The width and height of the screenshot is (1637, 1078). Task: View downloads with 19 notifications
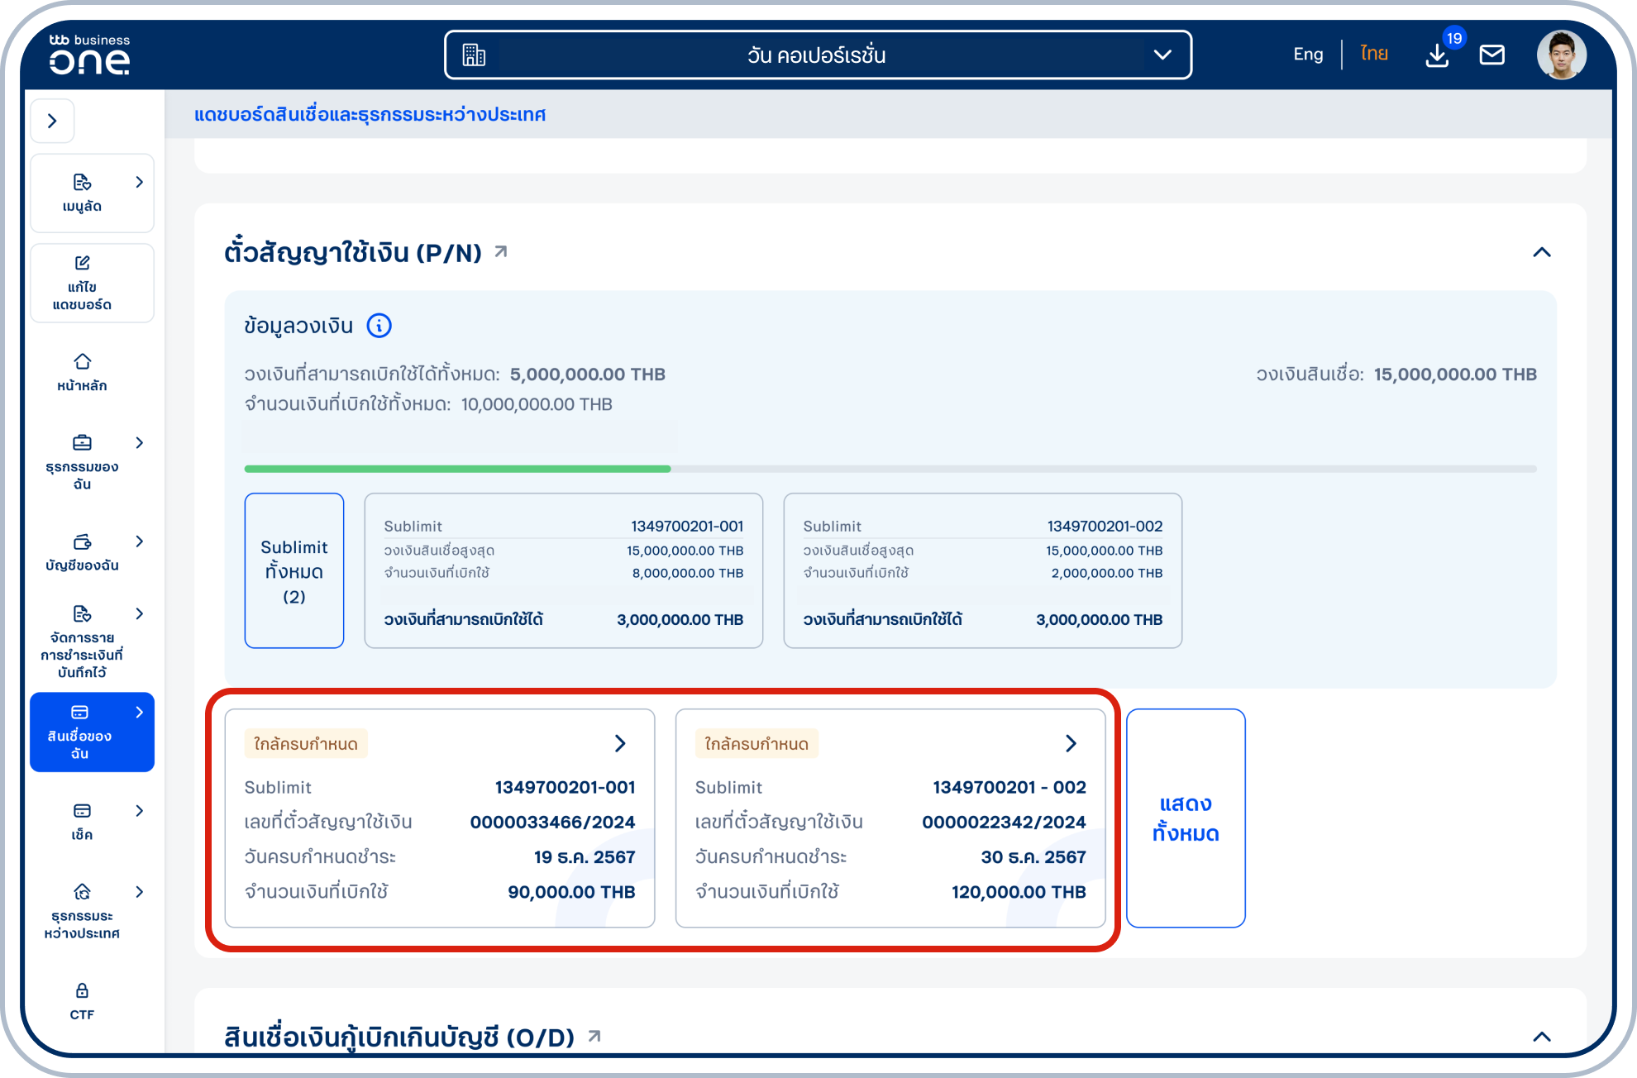tap(1437, 56)
